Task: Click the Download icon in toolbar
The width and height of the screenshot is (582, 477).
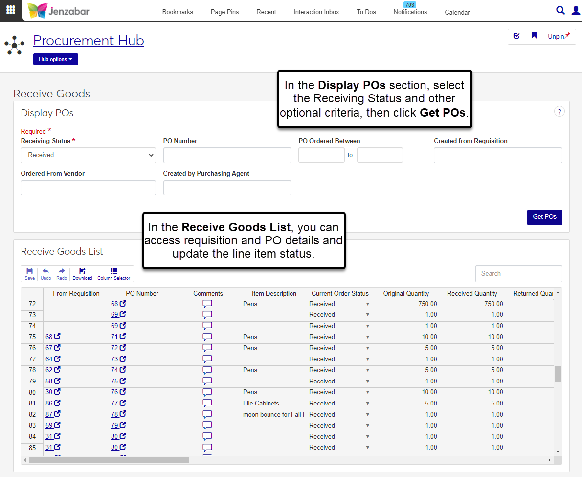Action: (82, 274)
